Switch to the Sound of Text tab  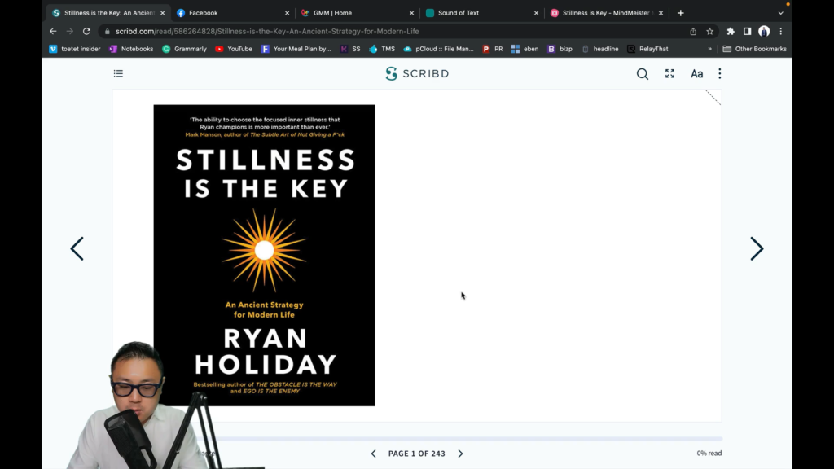481,13
